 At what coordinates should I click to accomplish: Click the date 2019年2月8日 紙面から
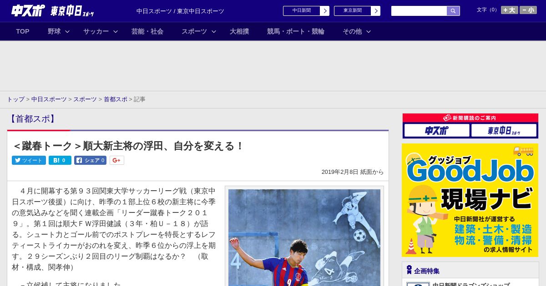(x=353, y=172)
